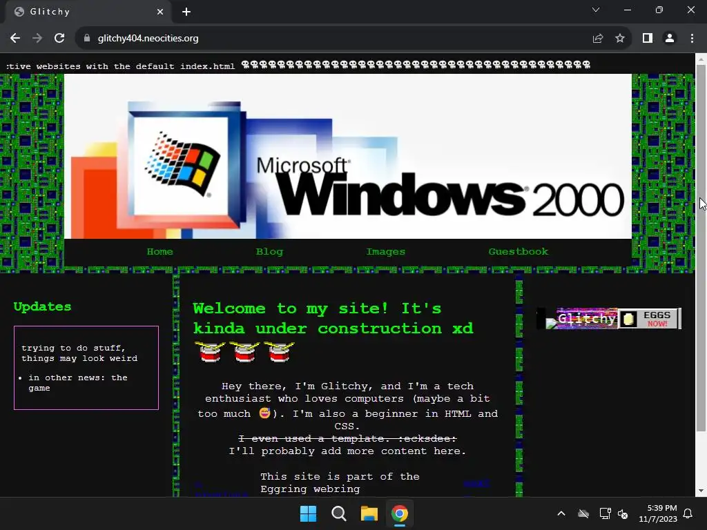Bookmark this tab with the star
707x530 pixels.
click(620, 39)
